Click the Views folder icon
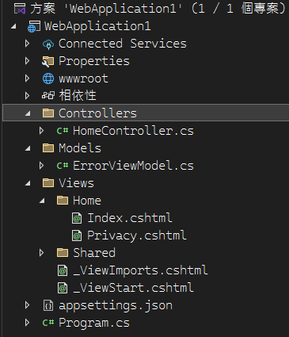The width and height of the screenshot is (289, 337). [x=48, y=183]
